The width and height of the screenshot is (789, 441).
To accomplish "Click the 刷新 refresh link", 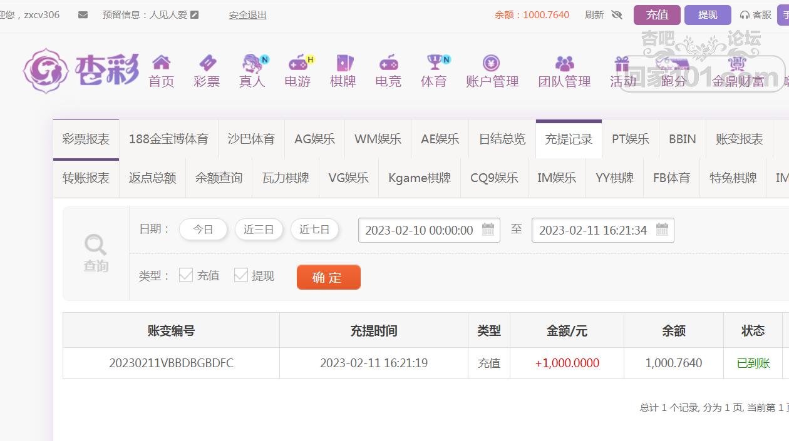I will 594,14.
